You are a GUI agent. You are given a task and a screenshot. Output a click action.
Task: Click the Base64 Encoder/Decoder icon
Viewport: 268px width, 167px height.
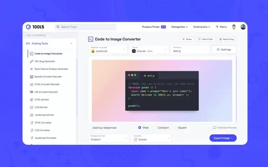(32, 77)
